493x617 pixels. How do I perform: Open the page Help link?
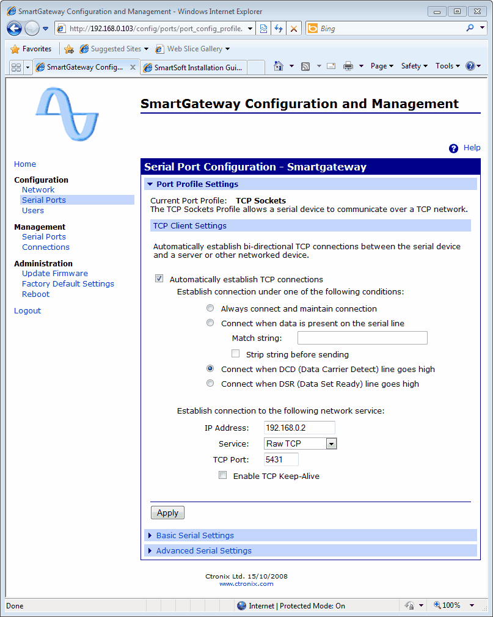472,148
